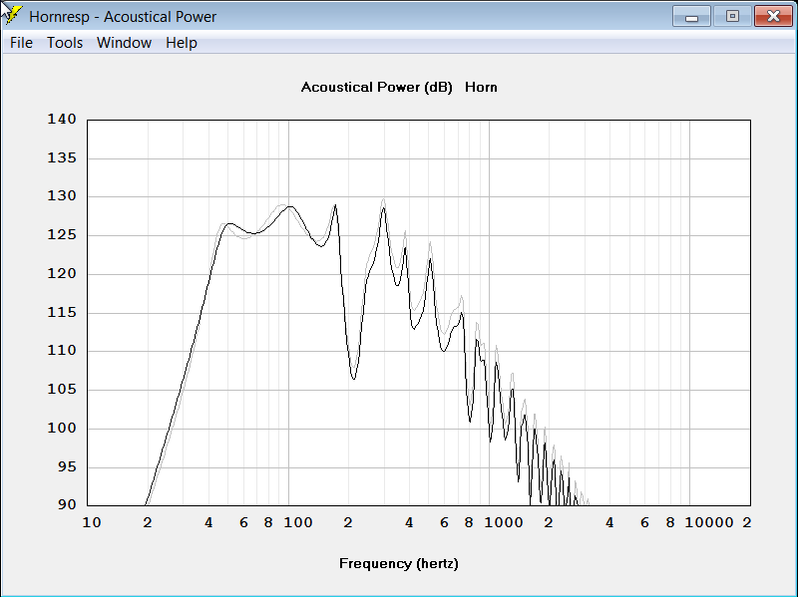This screenshot has height=597, width=798.
Task: Open the Help menu
Action: click(x=182, y=43)
